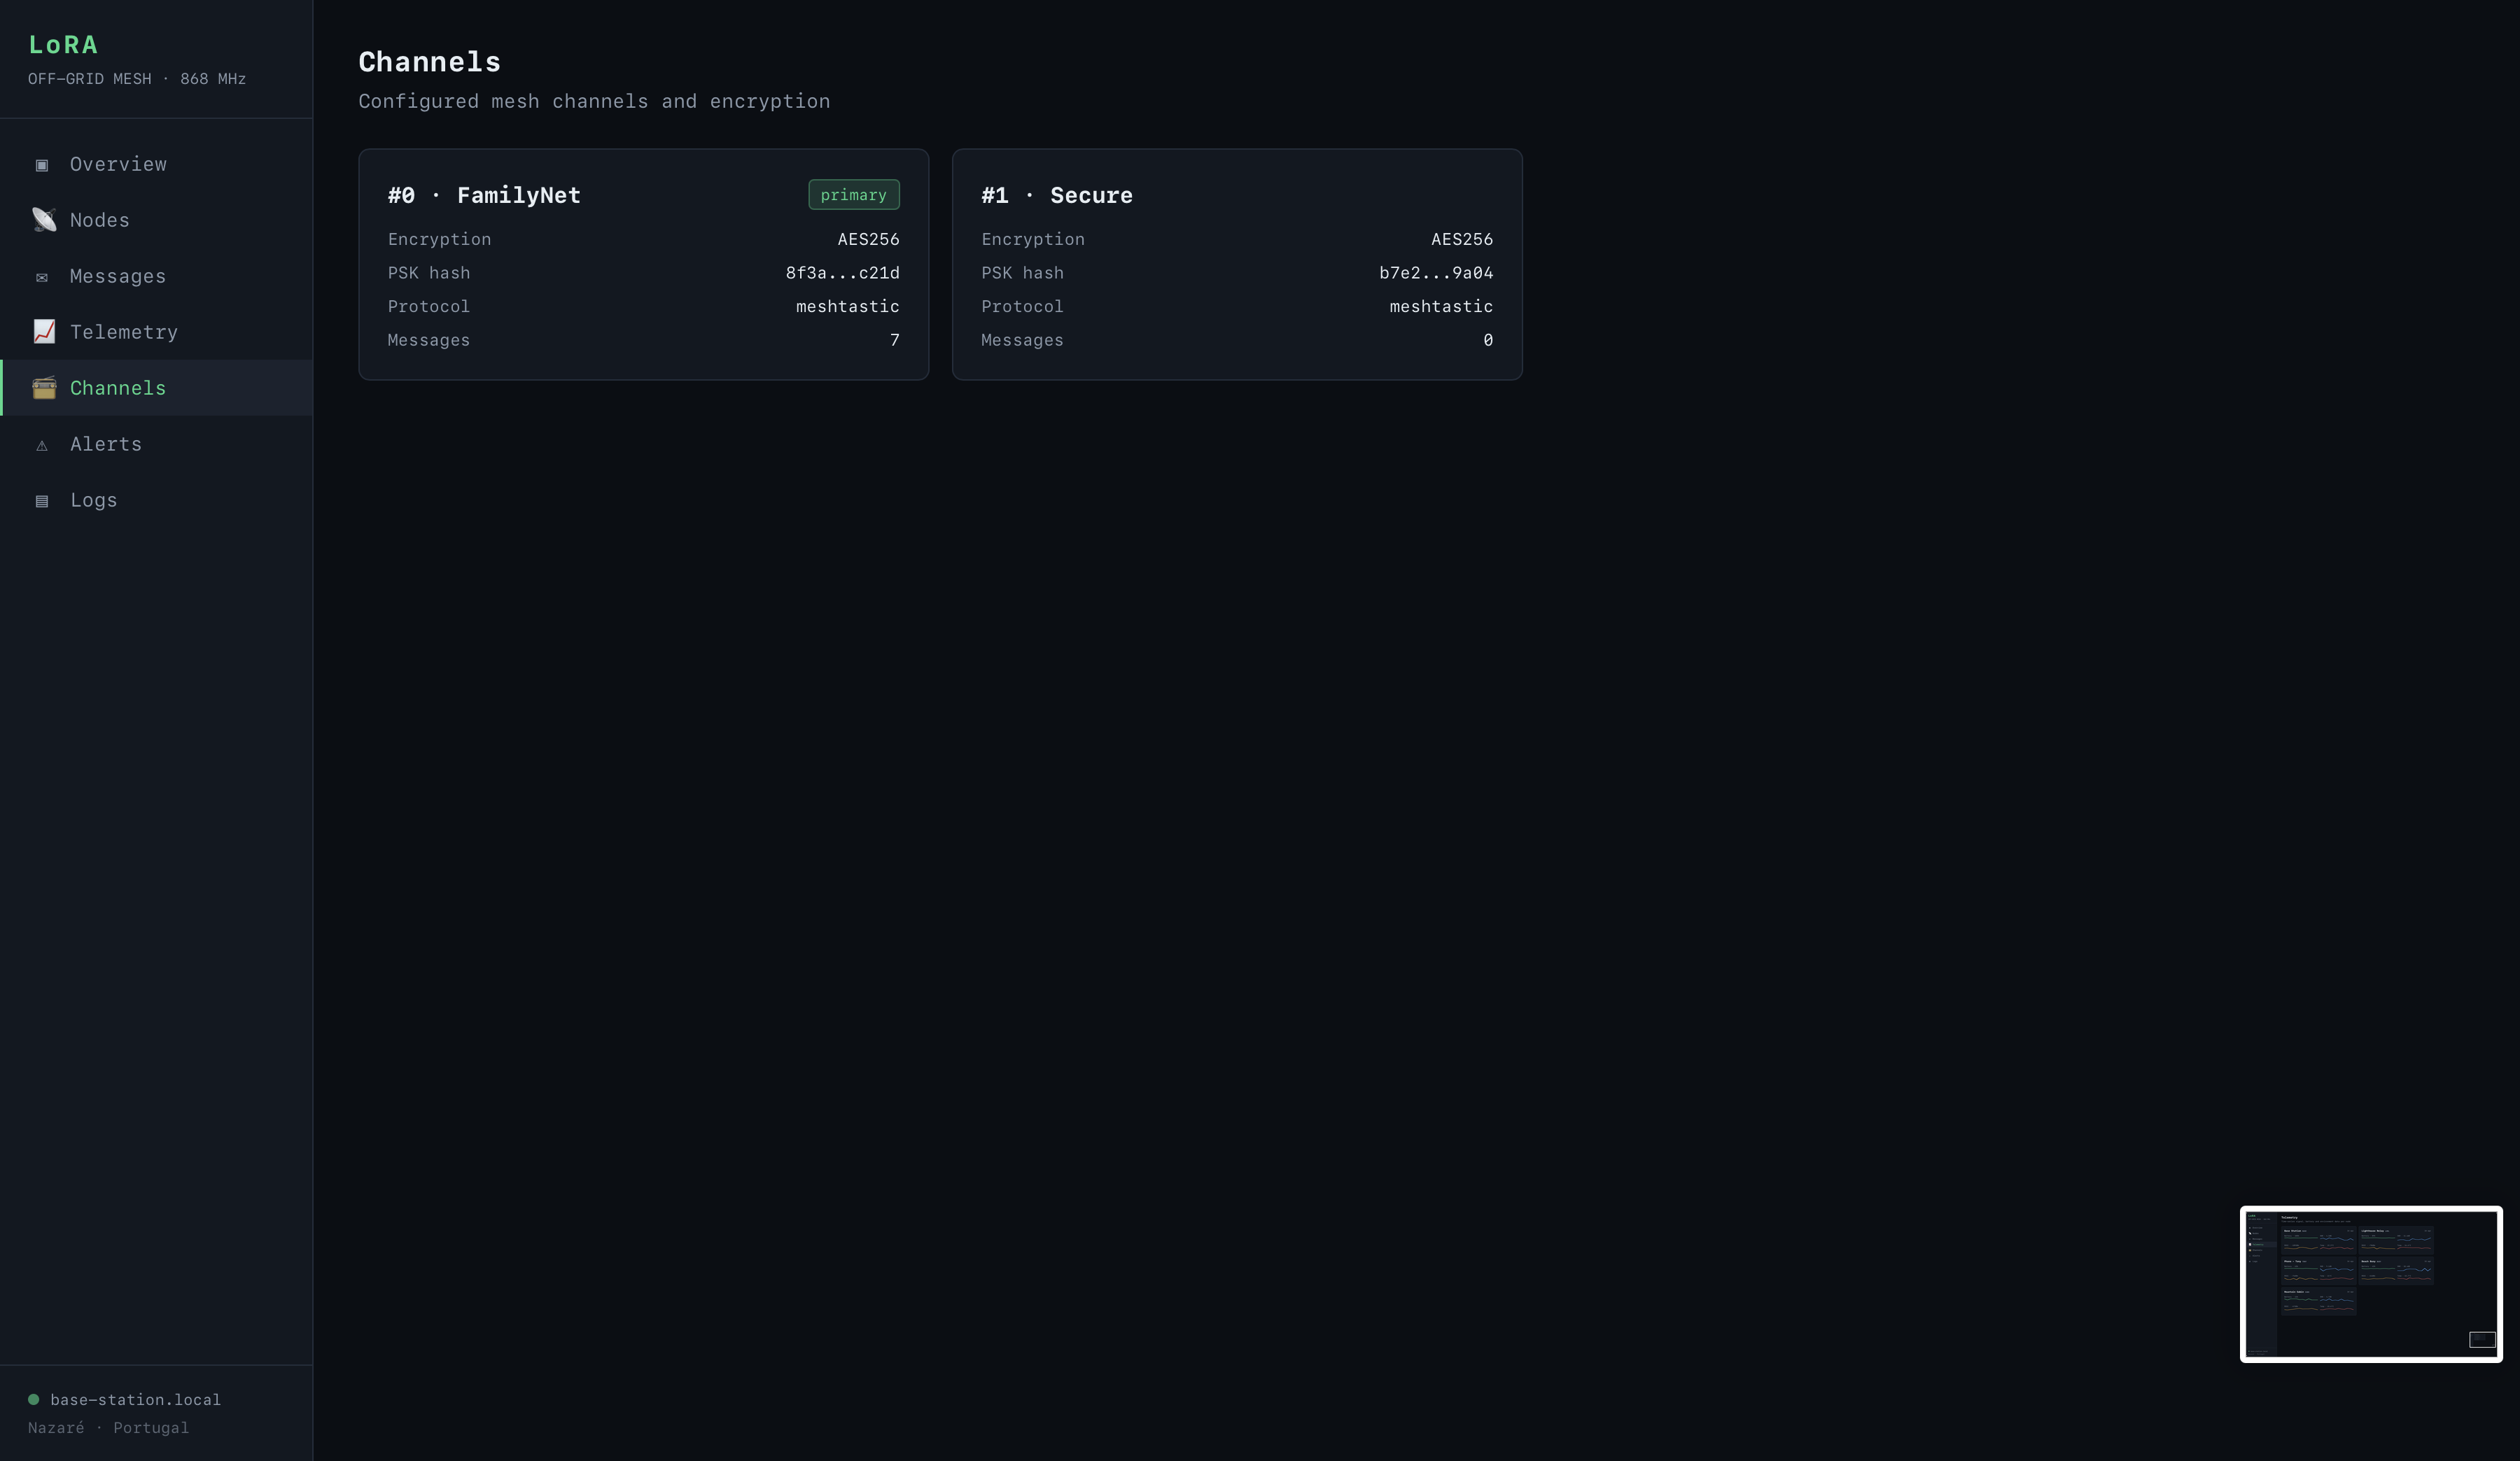The image size is (2520, 1461).
Task: Open the Messages section
Action: 157,276
